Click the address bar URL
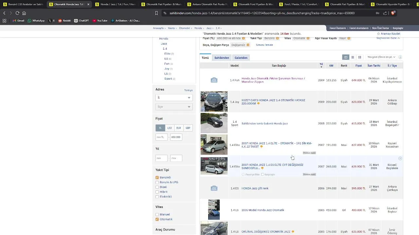Viewport: 419px width, 235px height. tap(262, 13)
